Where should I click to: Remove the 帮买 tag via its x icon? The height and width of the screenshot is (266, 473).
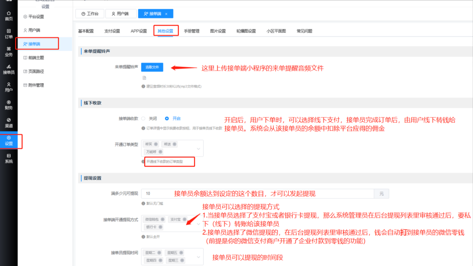(156, 144)
